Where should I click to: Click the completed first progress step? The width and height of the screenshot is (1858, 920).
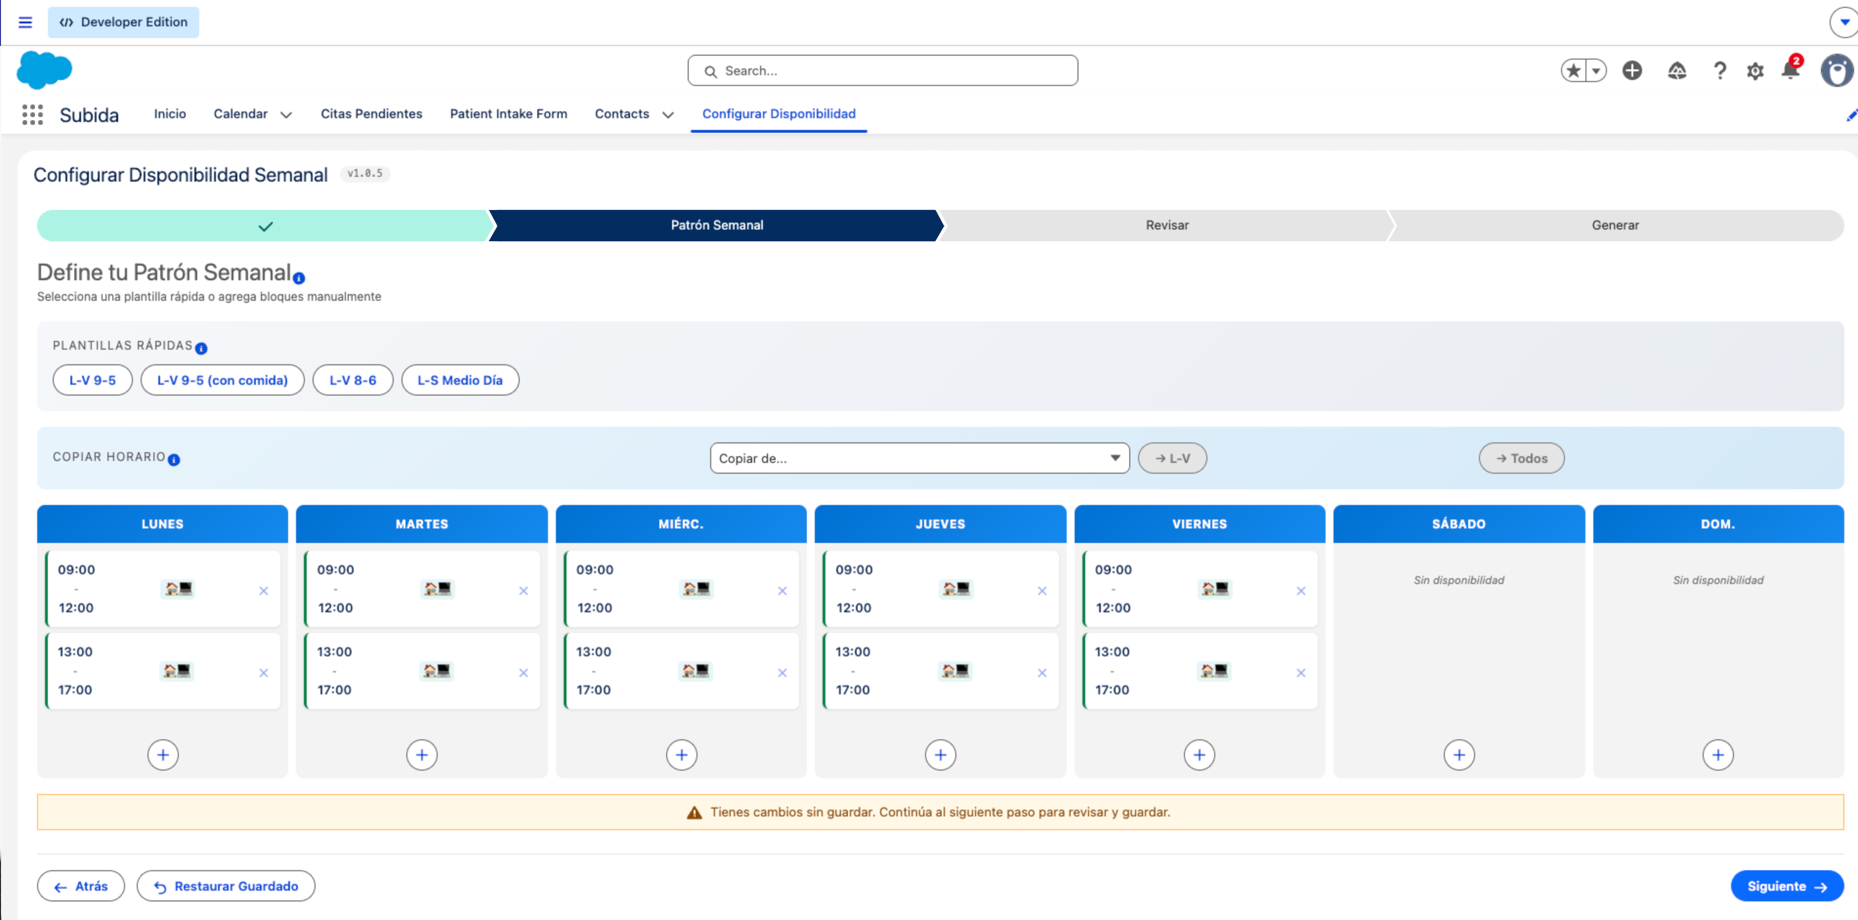[265, 226]
